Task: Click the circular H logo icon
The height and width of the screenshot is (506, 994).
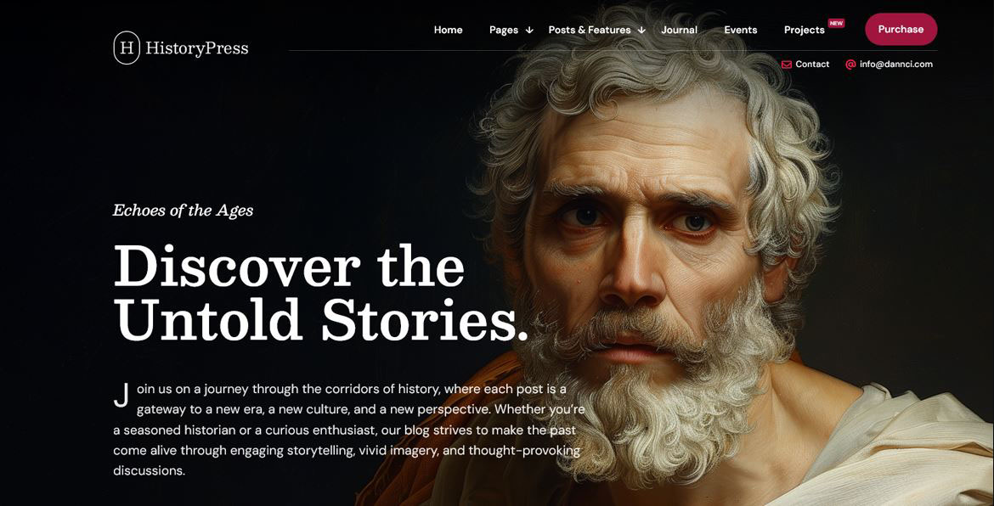Action: (x=127, y=48)
